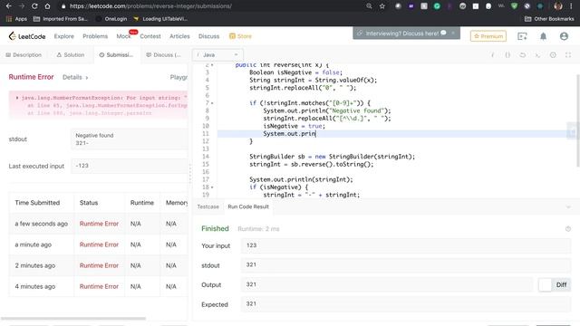
Task: Collapse the NumberFormatException stack trace triangle
Action: tap(16, 98)
